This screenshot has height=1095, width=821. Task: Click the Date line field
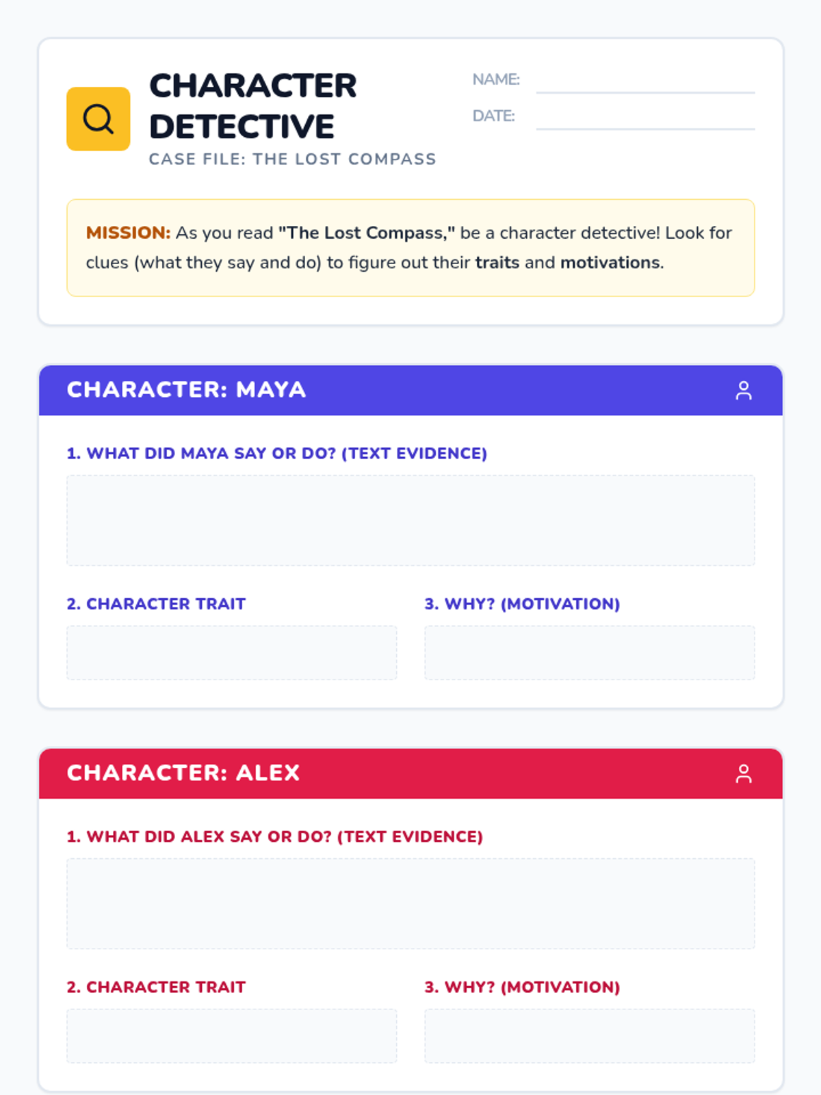[645, 118]
